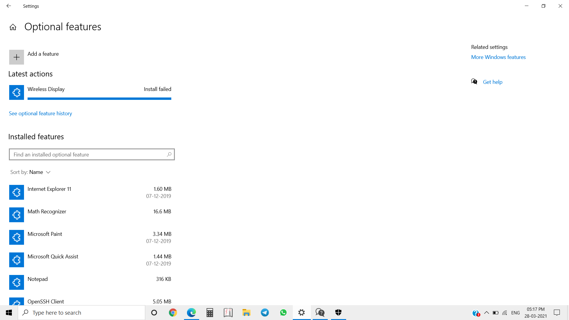Select the Microsoft Paint row text
Viewport: 569px width, 320px height.
point(45,234)
